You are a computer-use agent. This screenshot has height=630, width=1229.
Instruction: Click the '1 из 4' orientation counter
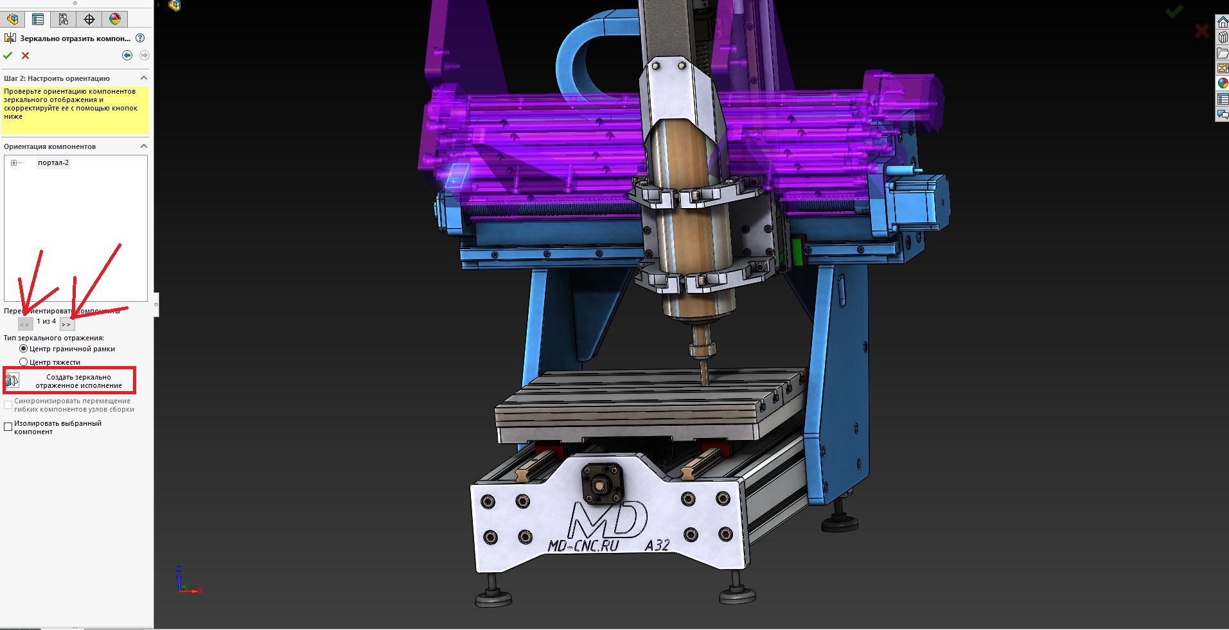pyautogui.click(x=46, y=321)
